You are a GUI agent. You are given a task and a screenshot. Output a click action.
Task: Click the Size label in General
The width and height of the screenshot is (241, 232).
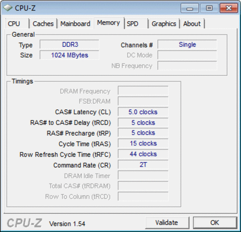pyautogui.click(x=26, y=55)
